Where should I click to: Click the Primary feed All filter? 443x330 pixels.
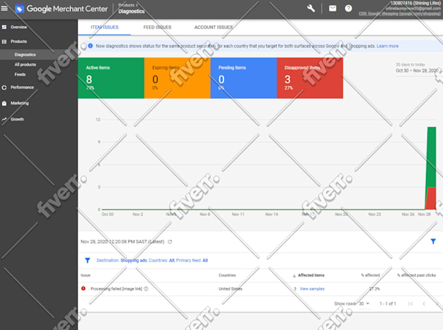[x=192, y=260]
